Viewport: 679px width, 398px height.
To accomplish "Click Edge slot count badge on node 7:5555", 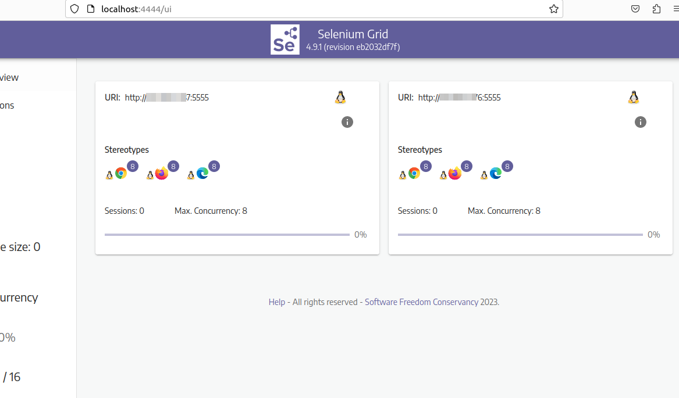I will (x=214, y=166).
